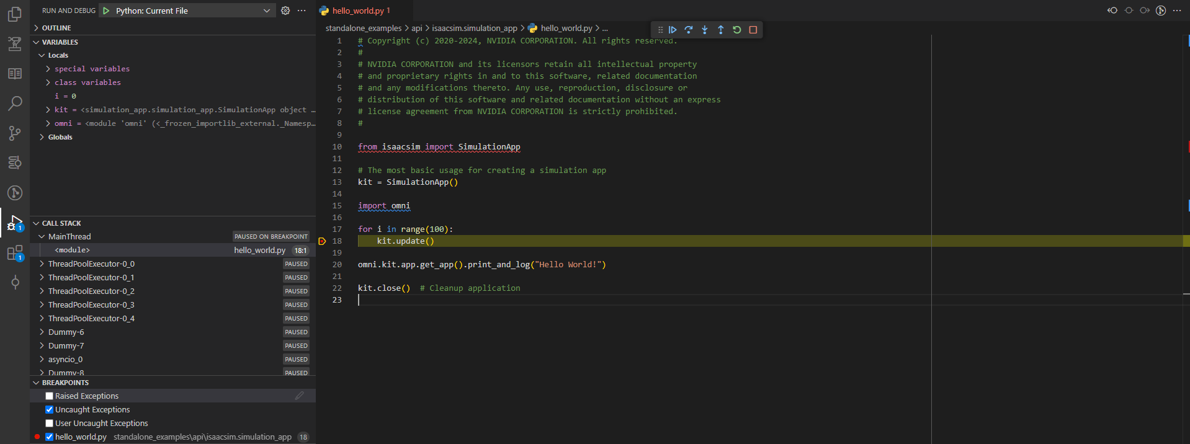The height and width of the screenshot is (444, 1190).
Task: Select the <module> frame in the call stack
Action: click(x=73, y=251)
